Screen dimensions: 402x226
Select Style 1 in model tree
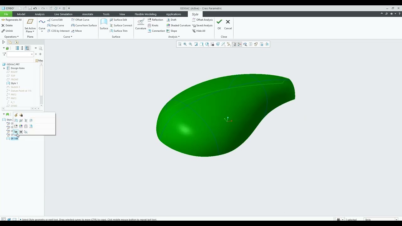pos(14,83)
